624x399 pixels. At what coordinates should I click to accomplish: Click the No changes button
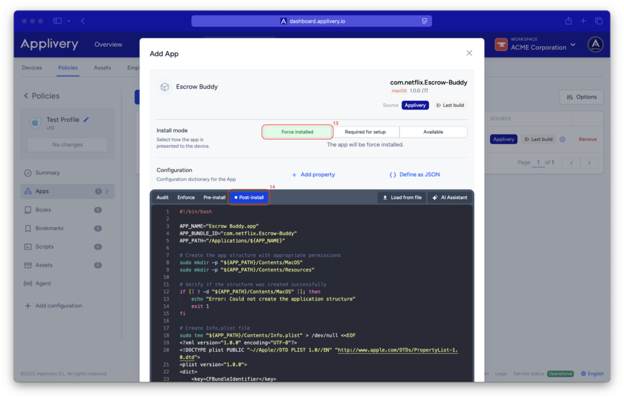pyautogui.click(x=67, y=145)
